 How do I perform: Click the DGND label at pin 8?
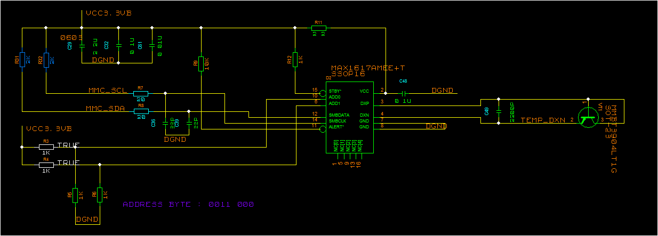click(436, 126)
